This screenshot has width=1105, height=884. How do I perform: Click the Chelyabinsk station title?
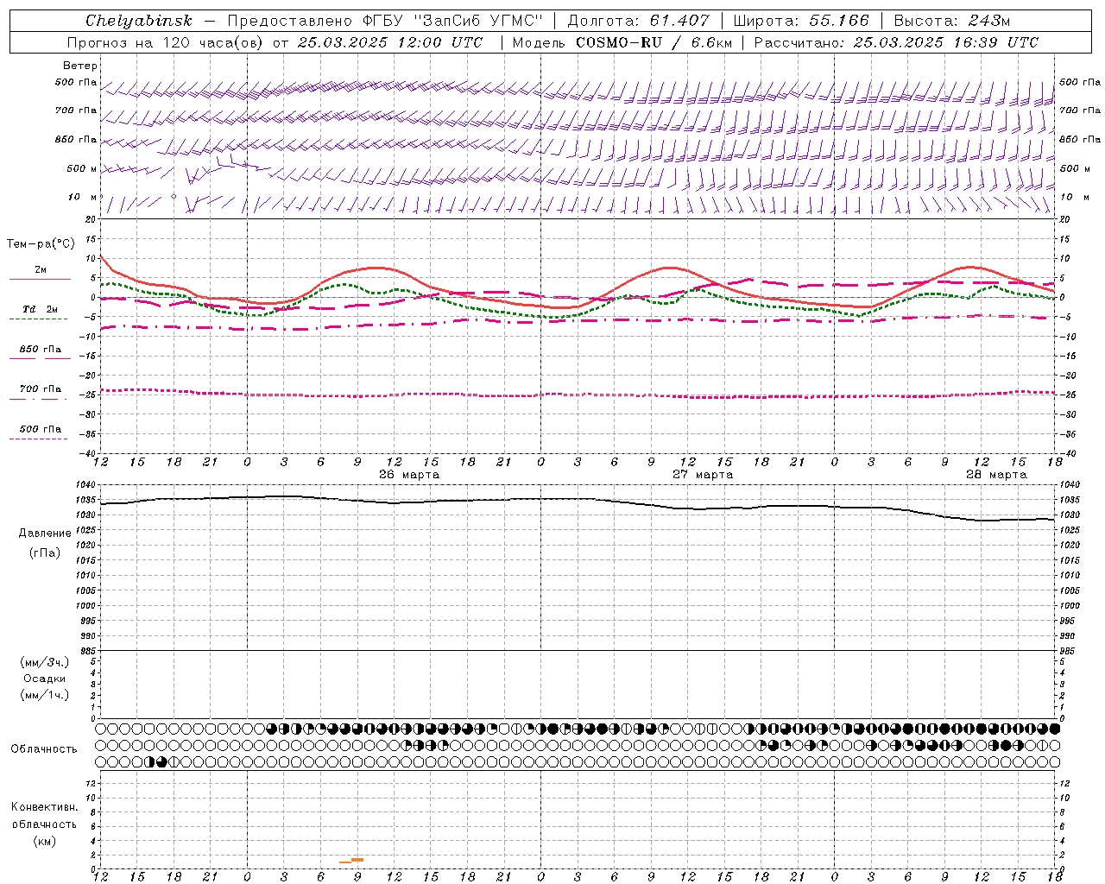[139, 21]
